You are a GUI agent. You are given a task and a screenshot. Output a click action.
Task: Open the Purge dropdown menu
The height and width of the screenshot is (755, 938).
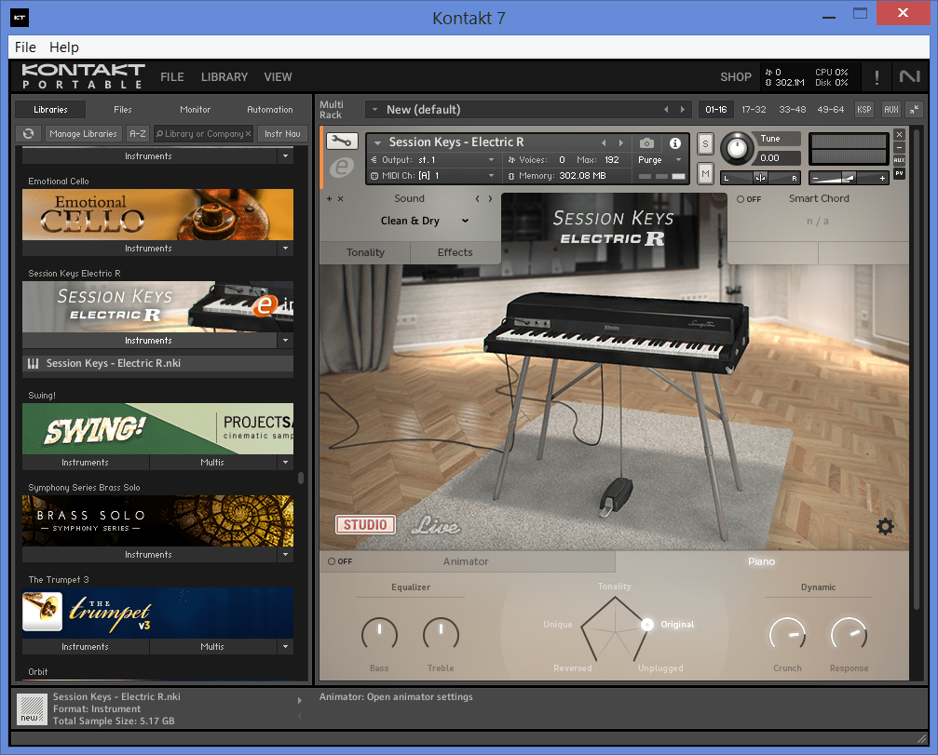659,159
